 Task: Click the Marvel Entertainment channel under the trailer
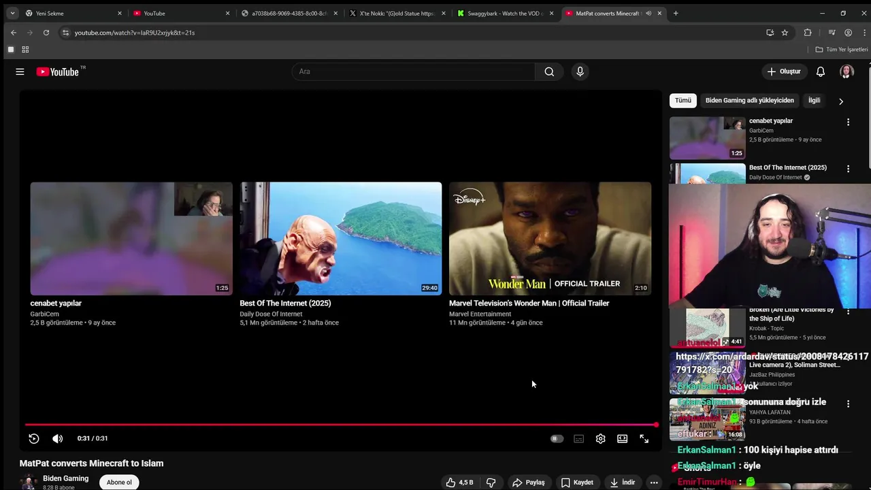click(480, 314)
